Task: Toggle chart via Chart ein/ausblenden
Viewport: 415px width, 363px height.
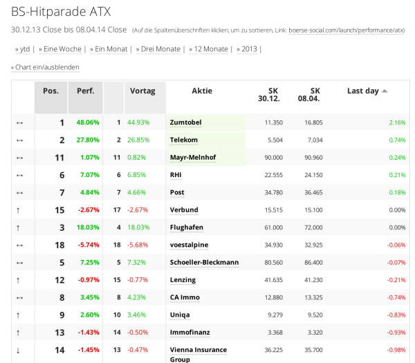Action: pos(47,67)
